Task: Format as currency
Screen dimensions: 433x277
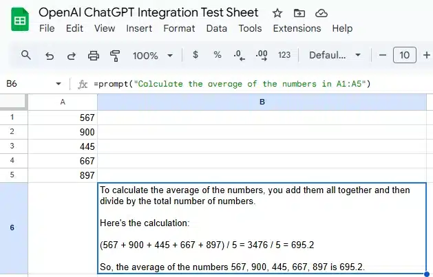Action: (x=196, y=54)
